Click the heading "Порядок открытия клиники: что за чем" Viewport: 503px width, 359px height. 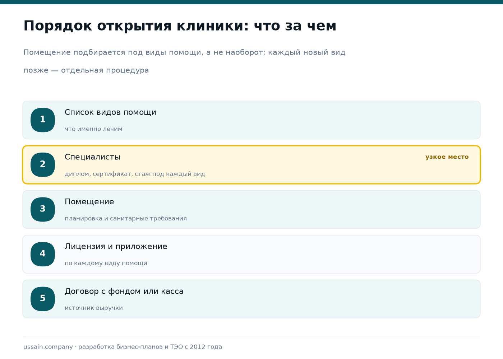click(x=180, y=26)
